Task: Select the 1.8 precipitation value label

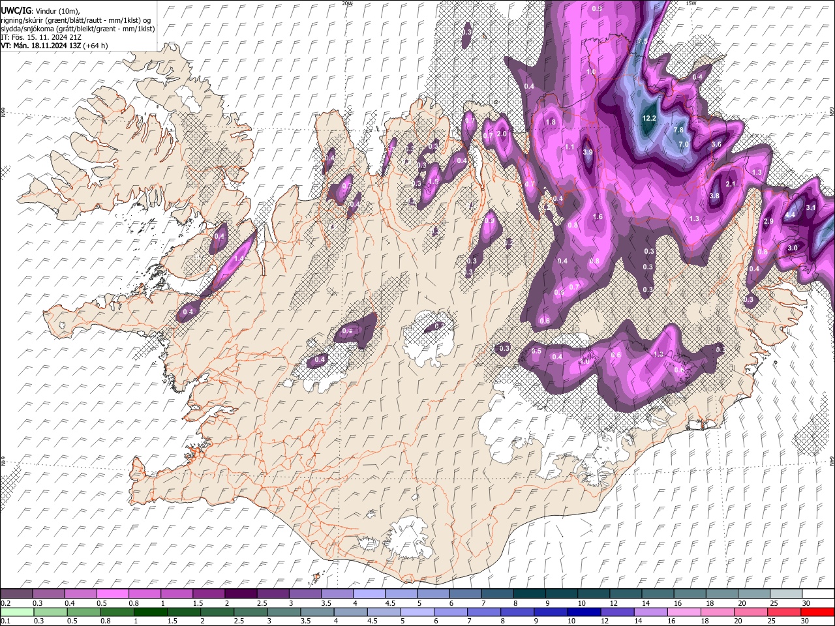Action: [x=551, y=122]
